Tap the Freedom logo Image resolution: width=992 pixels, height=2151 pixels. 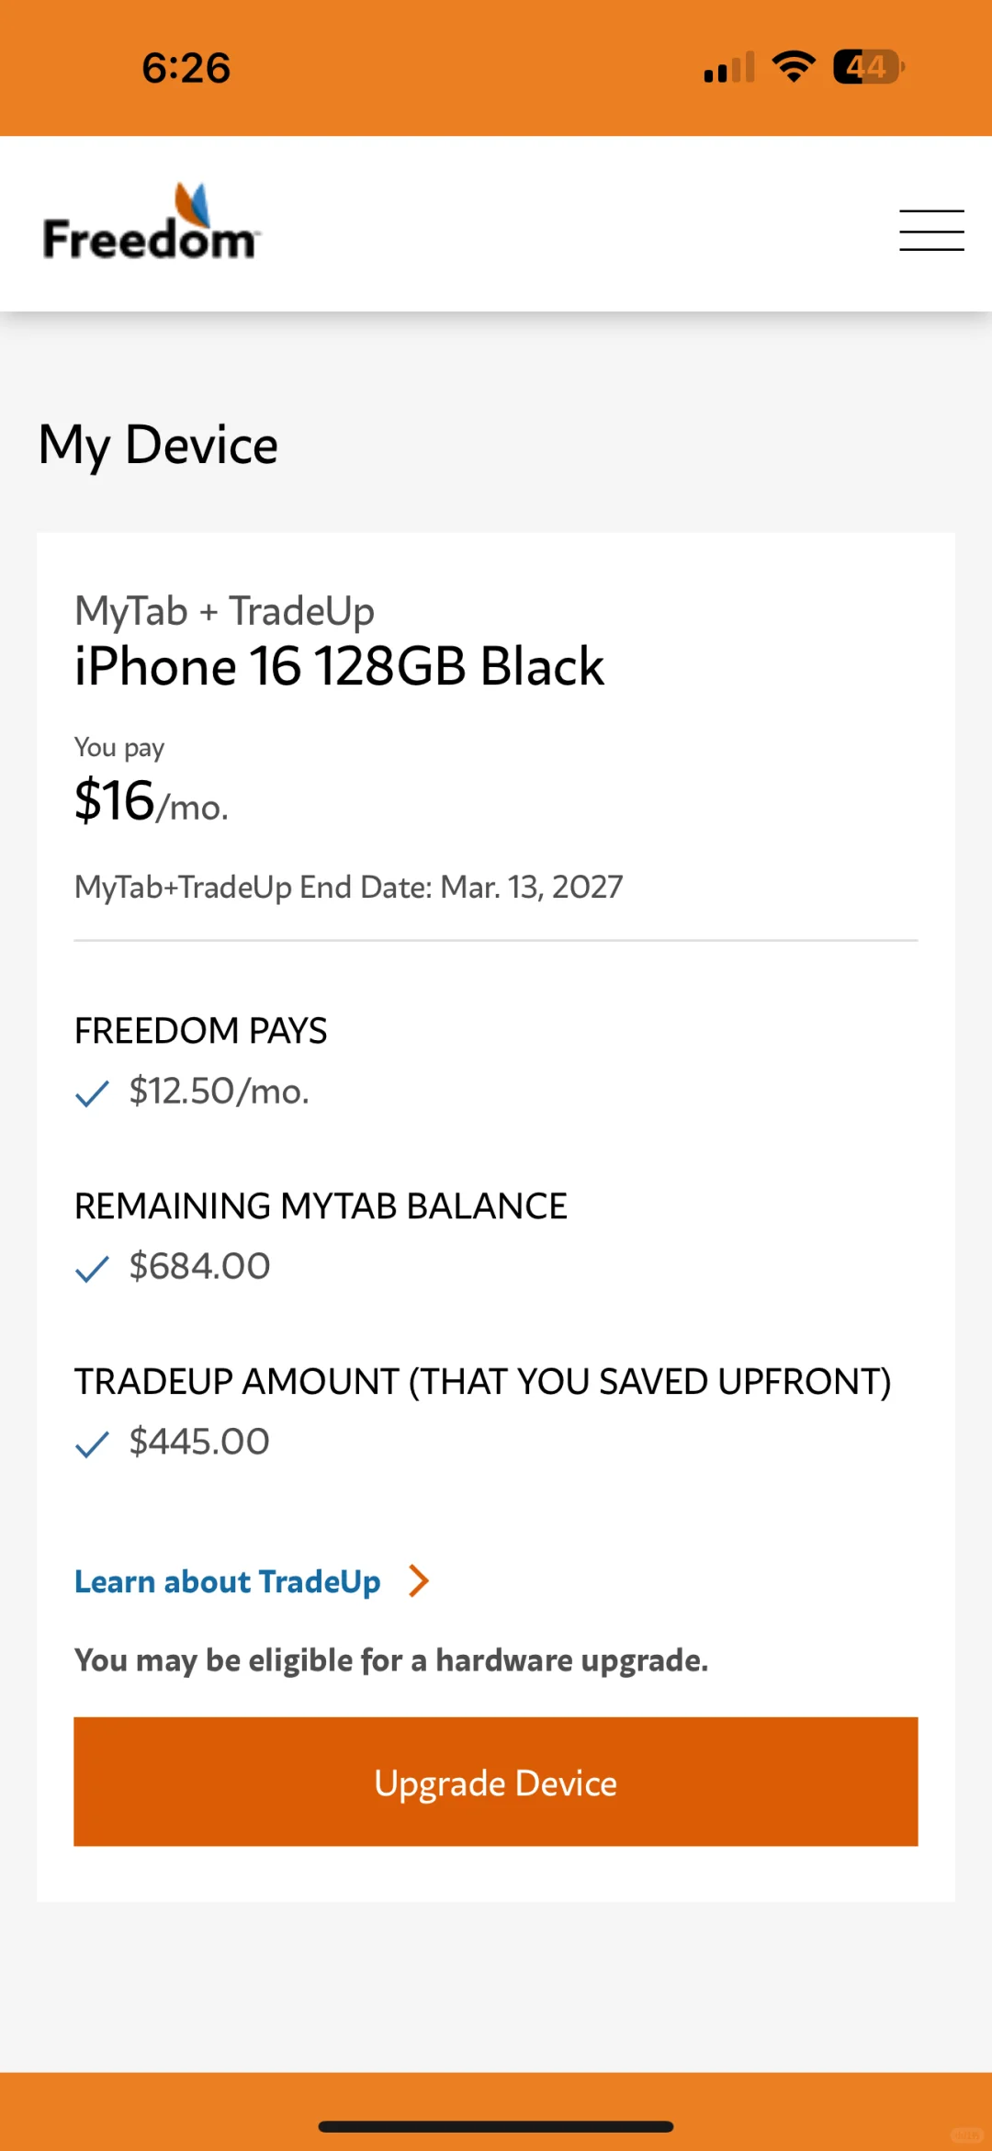pos(152,221)
